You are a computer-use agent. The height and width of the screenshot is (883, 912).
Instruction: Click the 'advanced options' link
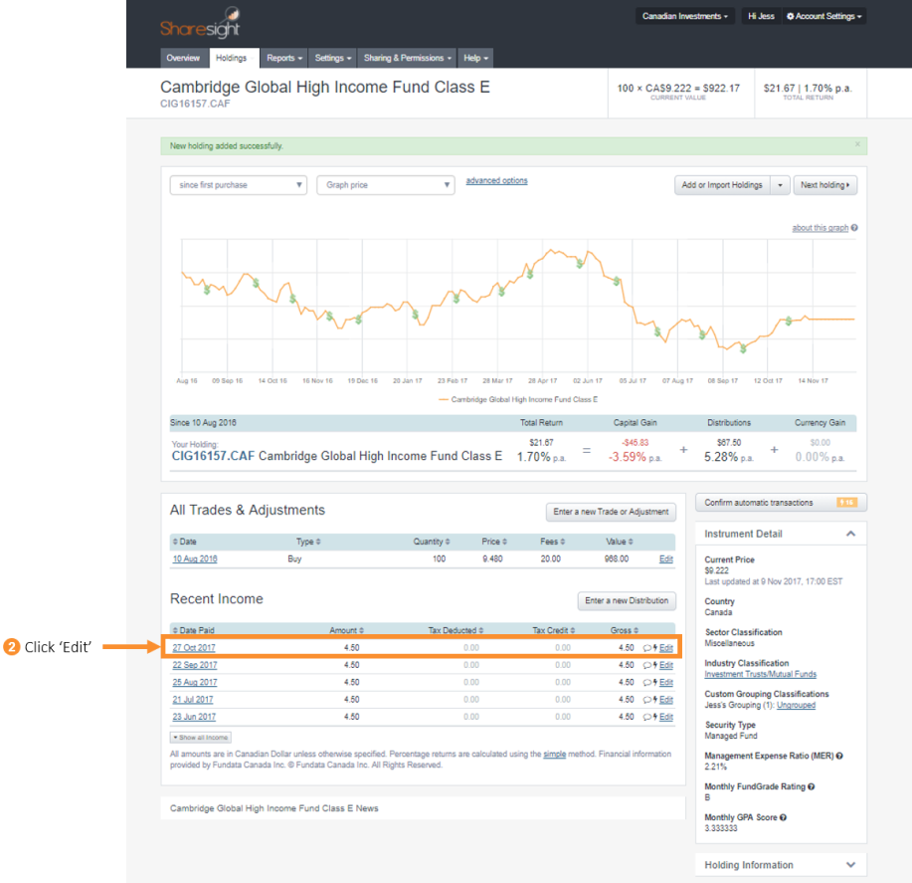point(496,180)
